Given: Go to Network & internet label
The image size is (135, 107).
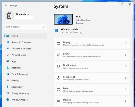Looking at the screenshot, I should (21, 49).
